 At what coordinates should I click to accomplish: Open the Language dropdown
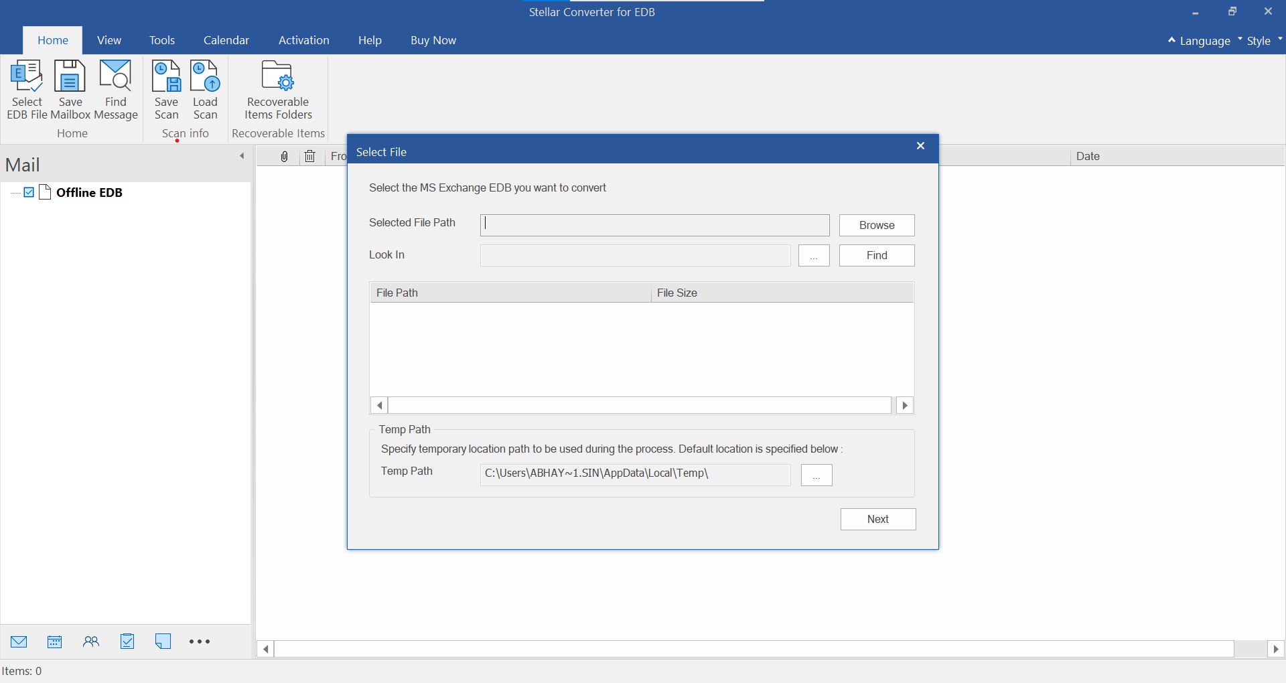(1204, 41)
